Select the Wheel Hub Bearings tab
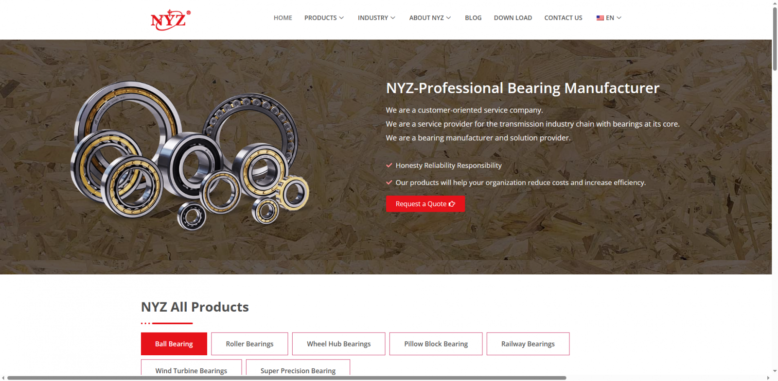The width and height of the screenshot is (778, 381). tap(339, 344)
